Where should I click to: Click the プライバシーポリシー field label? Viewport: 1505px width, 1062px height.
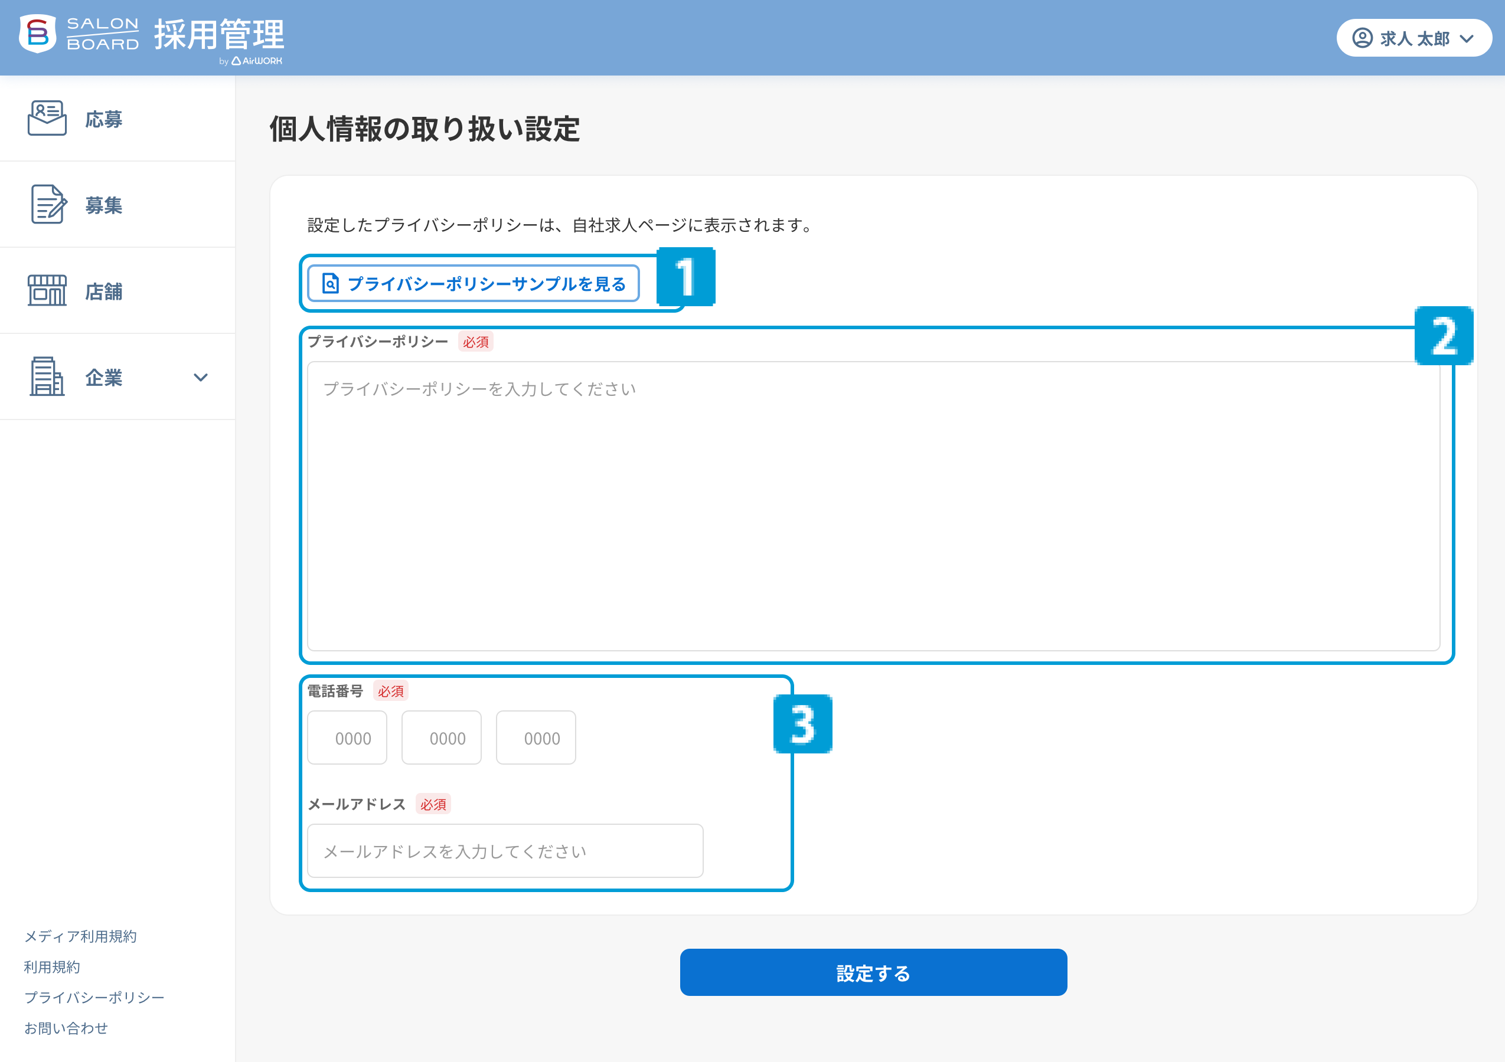point(377,342)
